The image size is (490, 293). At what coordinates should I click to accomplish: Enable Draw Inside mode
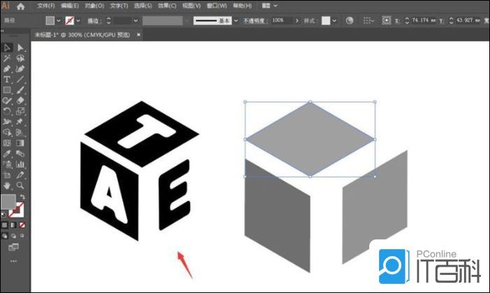point(22,236)
